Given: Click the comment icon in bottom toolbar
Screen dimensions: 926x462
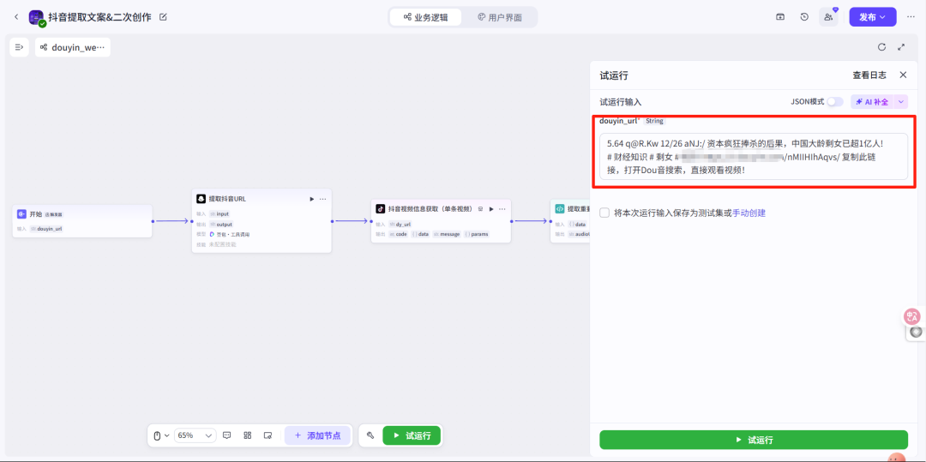Looking at the screenshot, I should (x=226, y=435).
